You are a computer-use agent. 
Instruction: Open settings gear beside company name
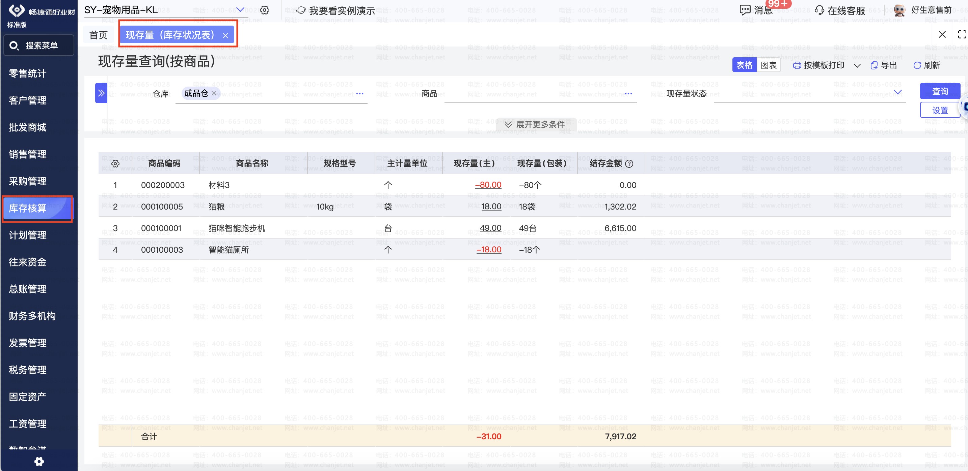(265, 10)
